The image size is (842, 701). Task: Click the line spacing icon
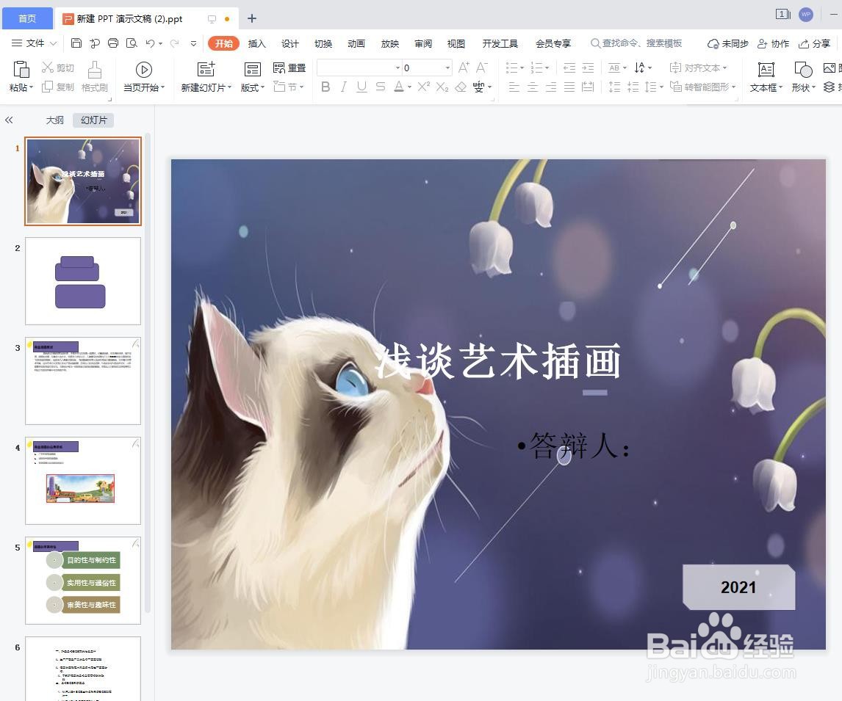click(x=654, y=87)
